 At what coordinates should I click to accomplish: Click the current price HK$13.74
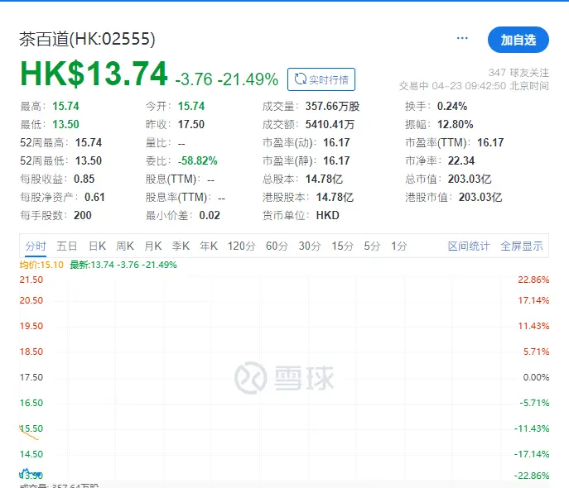coord(94,74)
